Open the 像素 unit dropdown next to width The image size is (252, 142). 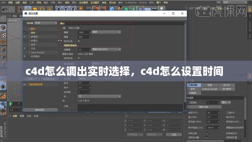pyautogui.click(x=106, y=32)
